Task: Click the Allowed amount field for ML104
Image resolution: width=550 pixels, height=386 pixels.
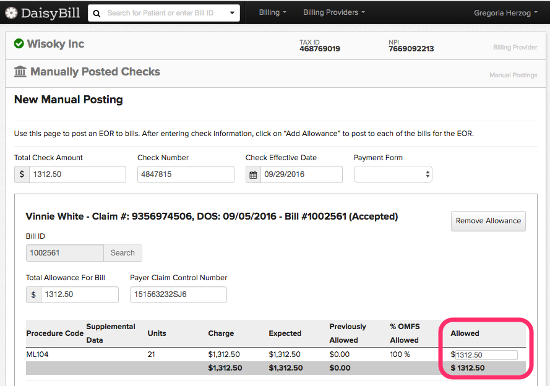Action: [486, 355]
